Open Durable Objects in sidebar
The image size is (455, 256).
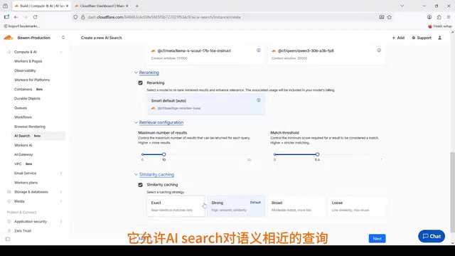[x=27, y=98]
